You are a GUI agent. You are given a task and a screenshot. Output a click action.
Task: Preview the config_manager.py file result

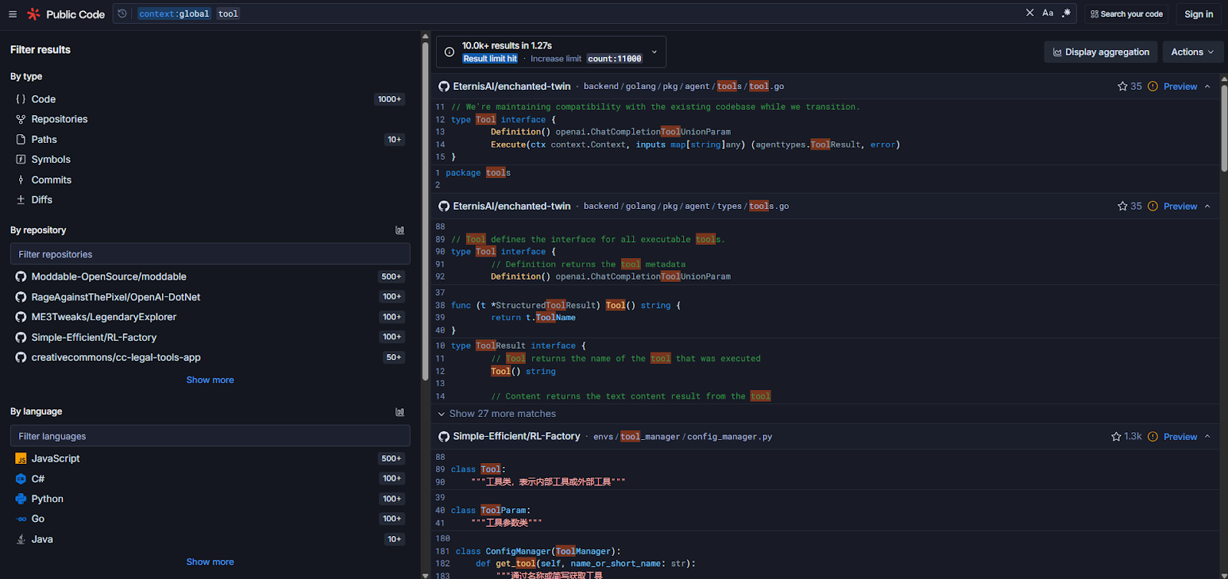tap(1180, 436)
